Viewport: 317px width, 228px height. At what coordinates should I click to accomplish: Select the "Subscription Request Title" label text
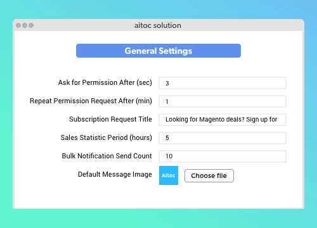110,119
